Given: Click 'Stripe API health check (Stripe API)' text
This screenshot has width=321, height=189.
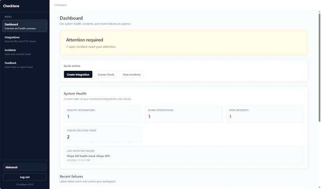Looking at the screenshot, I should click(88, 156).
